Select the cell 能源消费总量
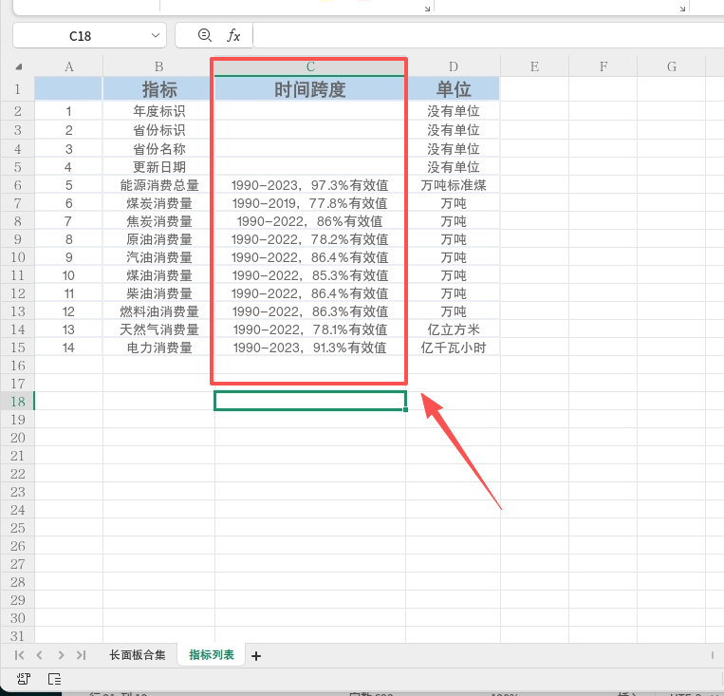This screenshot has width=724, height=696. pyautogui.click(x=158, y=185)
